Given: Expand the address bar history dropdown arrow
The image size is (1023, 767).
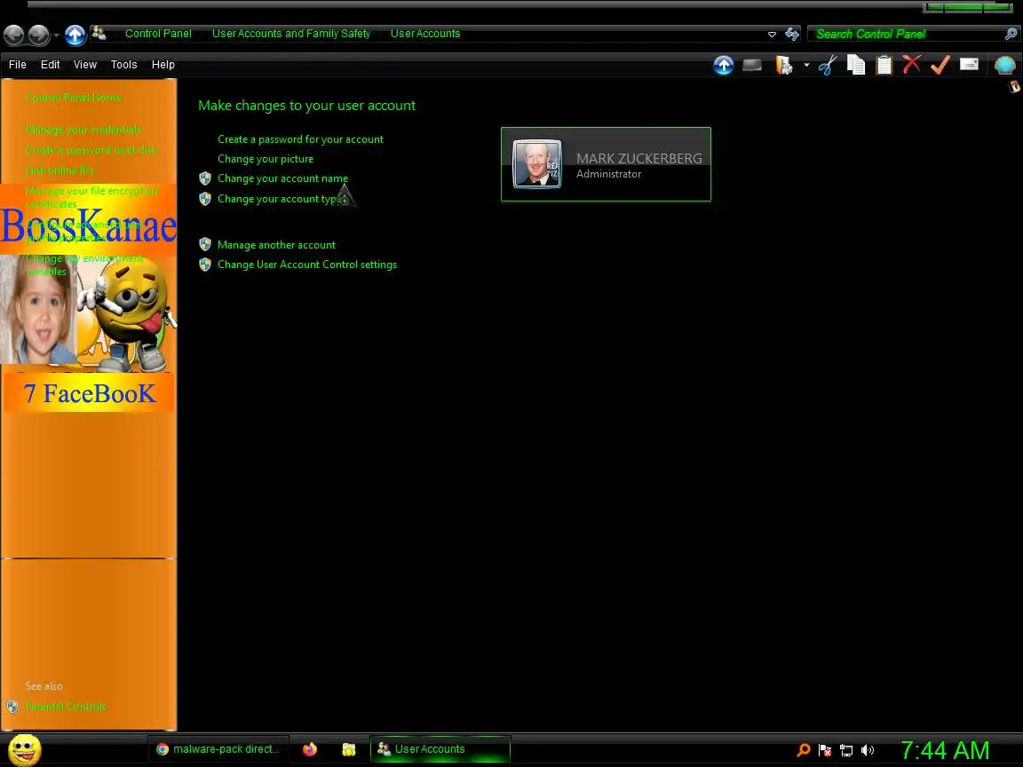Looking at the screenshot, I should 772,34.
